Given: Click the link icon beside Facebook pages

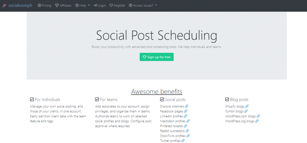Looking at the screenshot, I should (x=186, y=111).
